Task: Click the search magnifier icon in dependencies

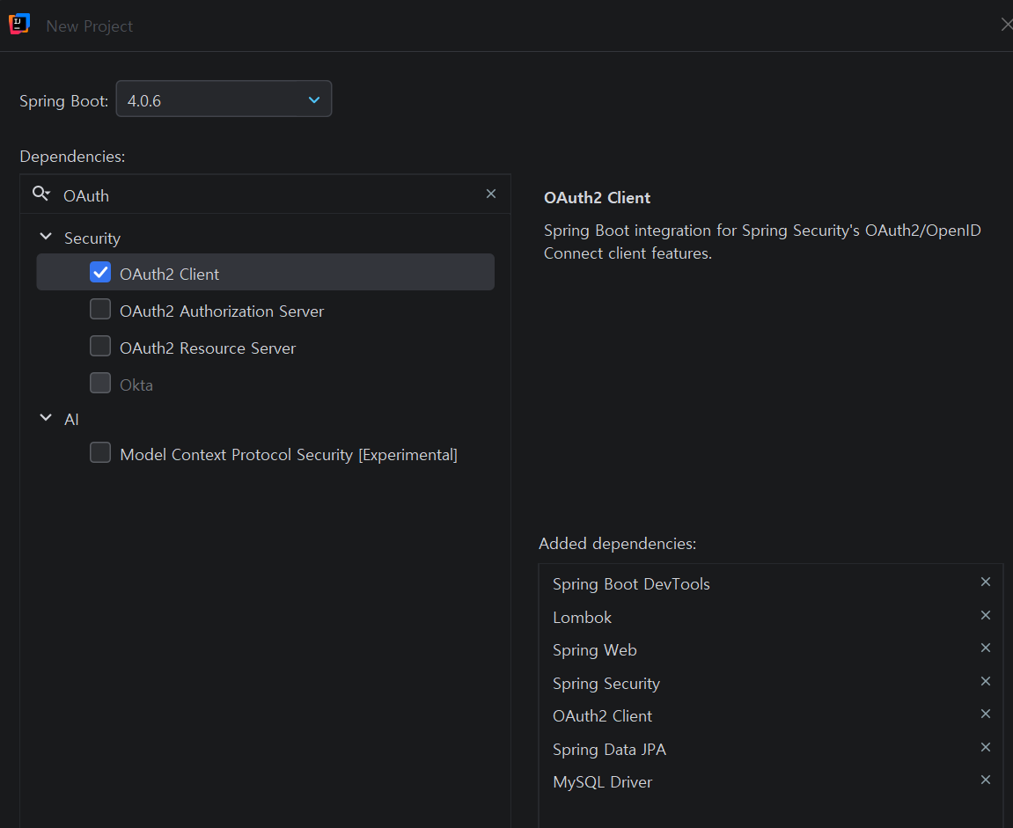Action: click(41, 193)
